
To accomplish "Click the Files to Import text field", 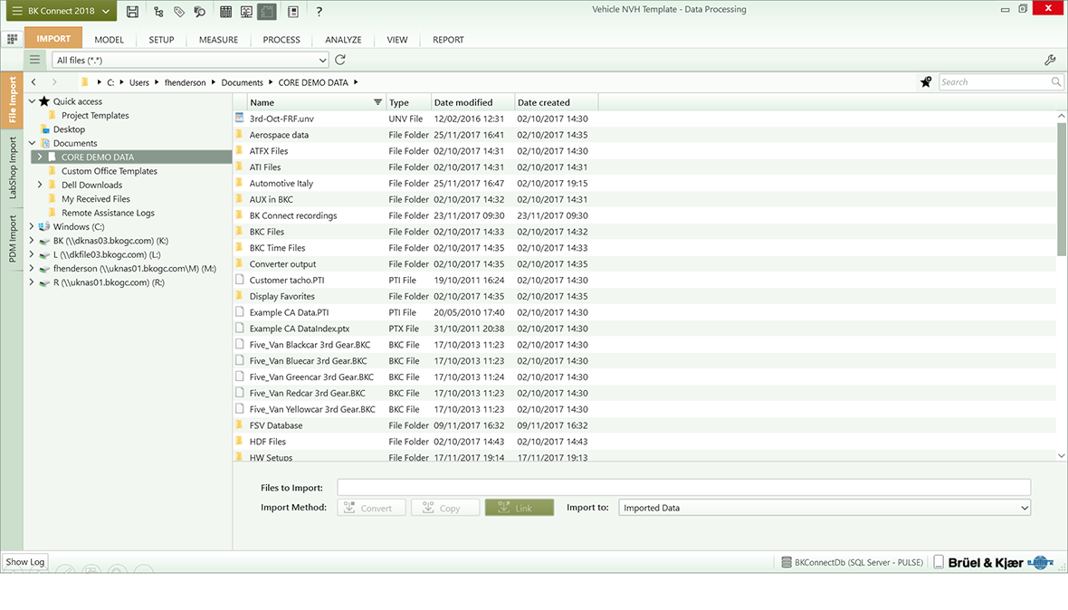I will tap(683, 488).
